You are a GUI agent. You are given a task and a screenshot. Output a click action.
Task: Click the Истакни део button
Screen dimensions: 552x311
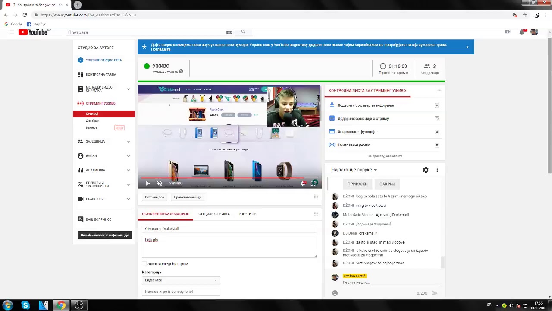(x=154, y=197)
